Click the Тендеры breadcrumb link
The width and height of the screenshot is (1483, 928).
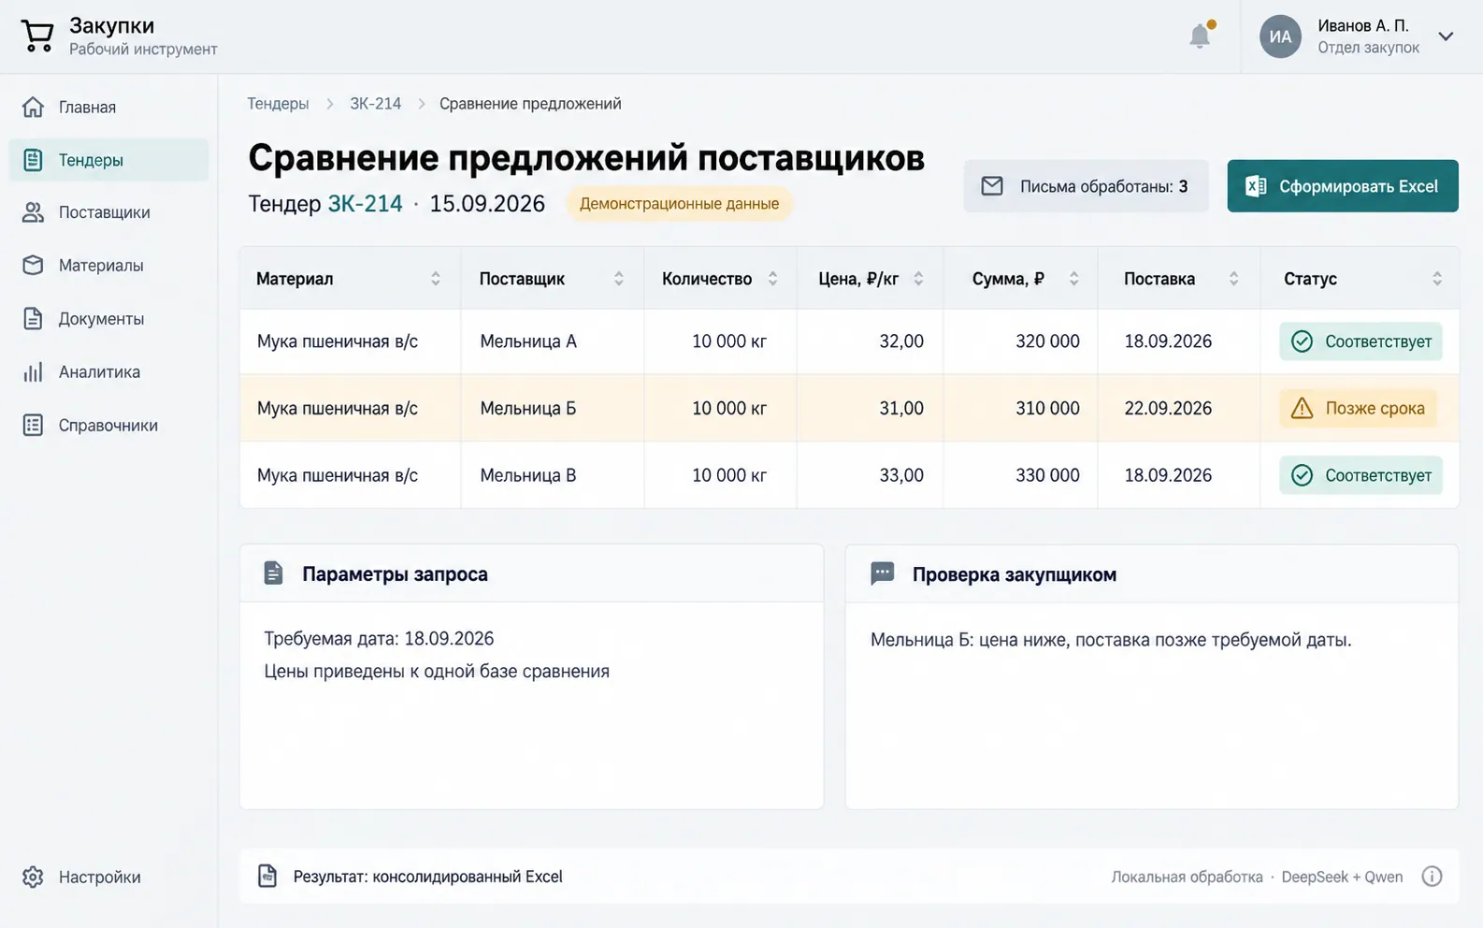tap(278, 104)
